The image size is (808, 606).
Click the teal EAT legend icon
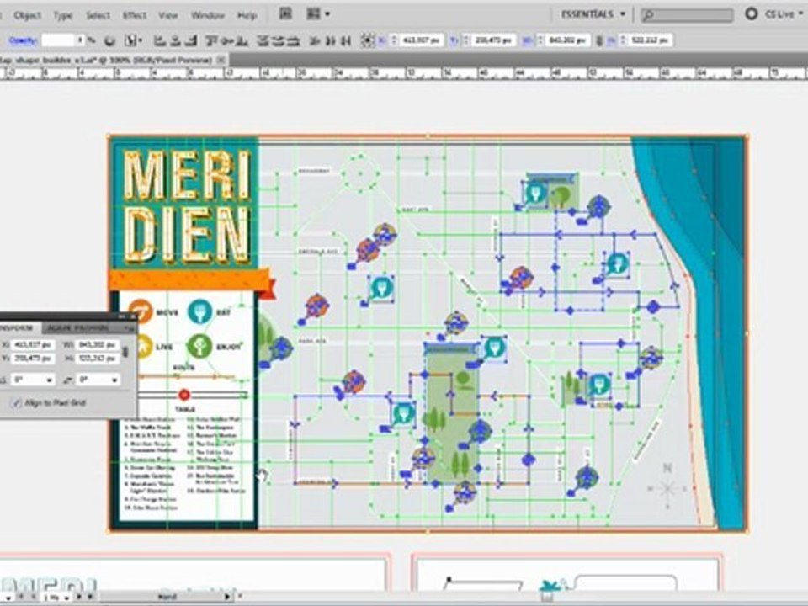coord(200,311)
